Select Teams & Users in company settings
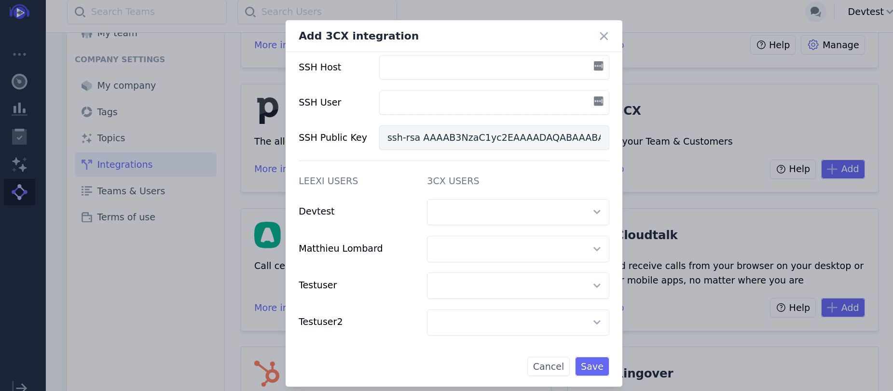Viewport: 893px width, 391px height. pos(131,191)
